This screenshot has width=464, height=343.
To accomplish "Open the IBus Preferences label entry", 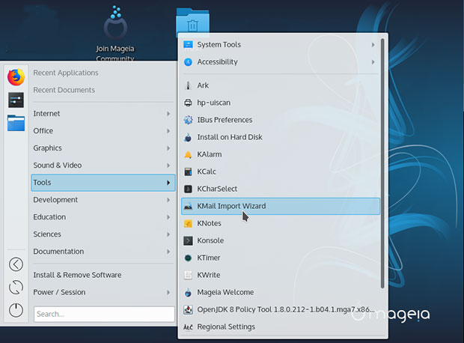I will tap(225, 120).
